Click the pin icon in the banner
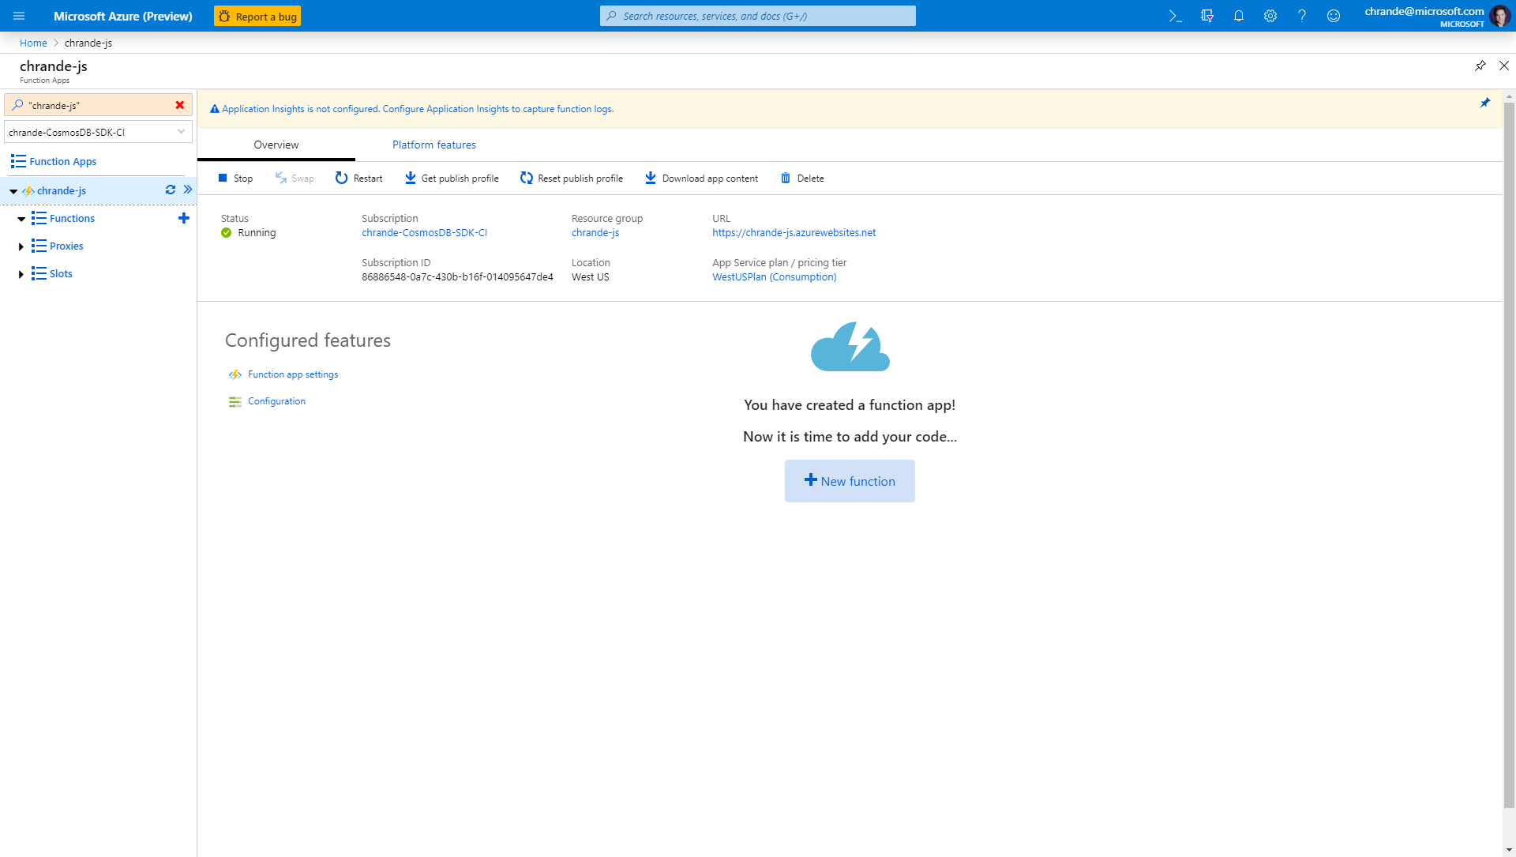The image size is (1516, 857). click(1485, 103)
